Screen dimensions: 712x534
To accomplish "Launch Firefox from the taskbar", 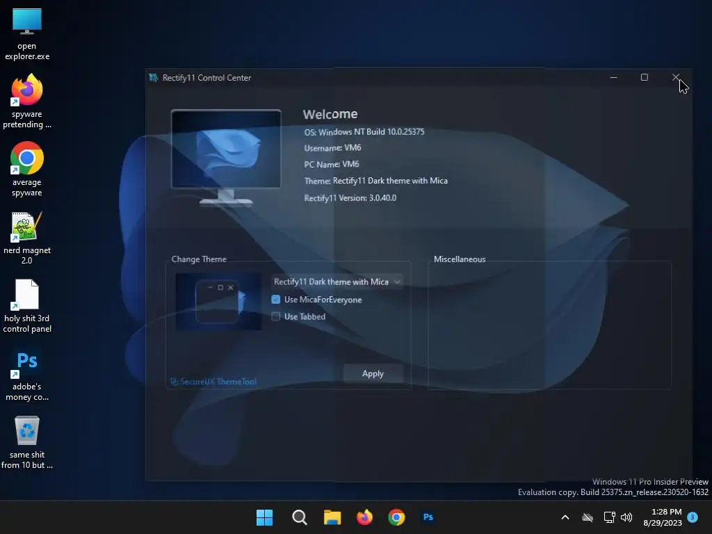I will 364,517.
